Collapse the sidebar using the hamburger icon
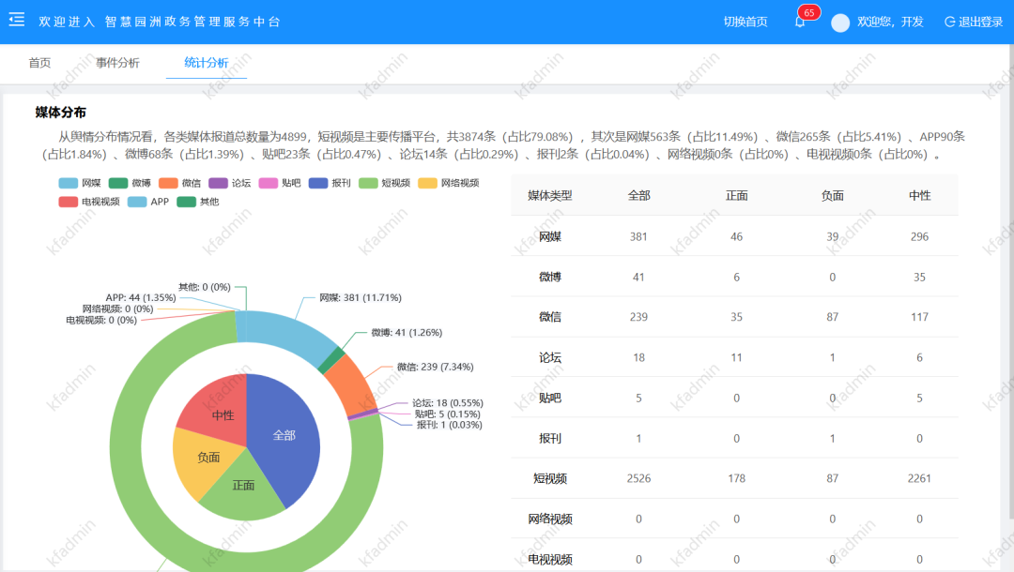Viewport: 1014px width, 572px height. click(16, 20)
